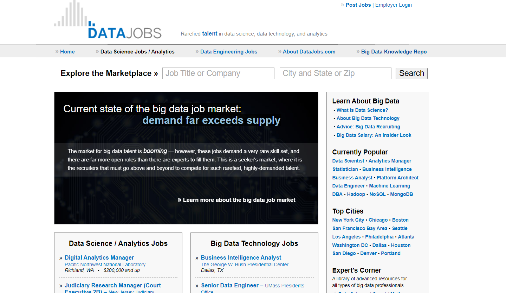Browse jobs in Philadelphia
The height and width of the screenshot is (293, 506).
pyautogui.click(x=379, y=237)
